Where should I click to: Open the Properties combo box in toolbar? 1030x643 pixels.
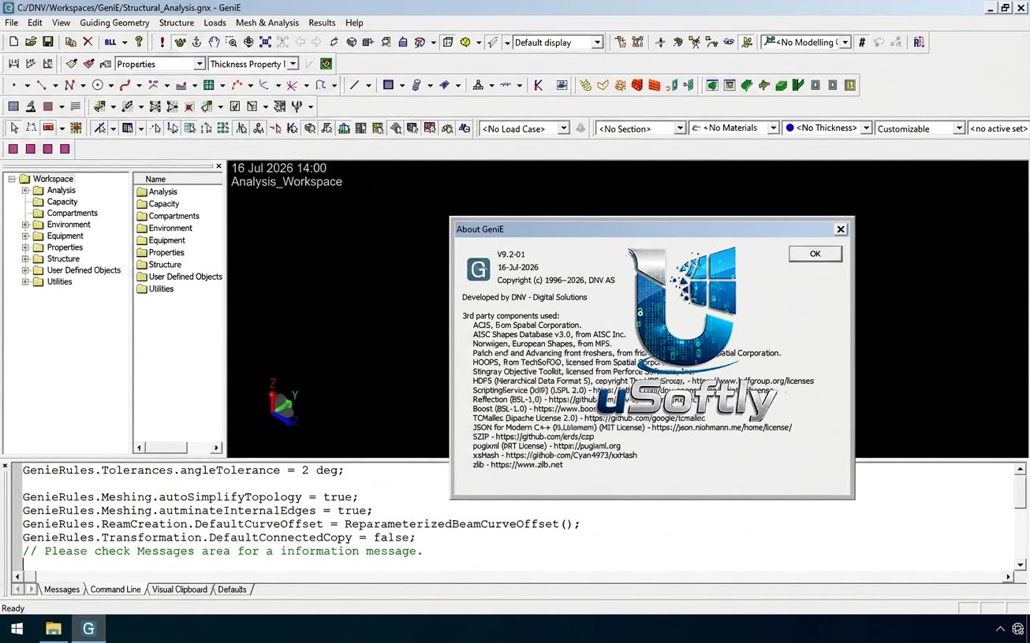tap(160, 64)
